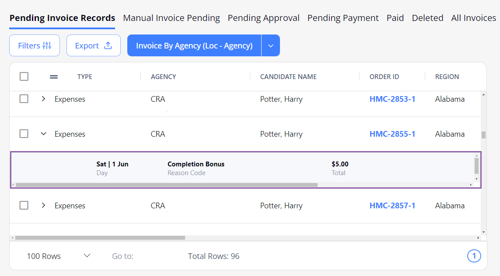Expand the HMC-2857-1 expenses row
500x276 pixels.
pos(43,205)
